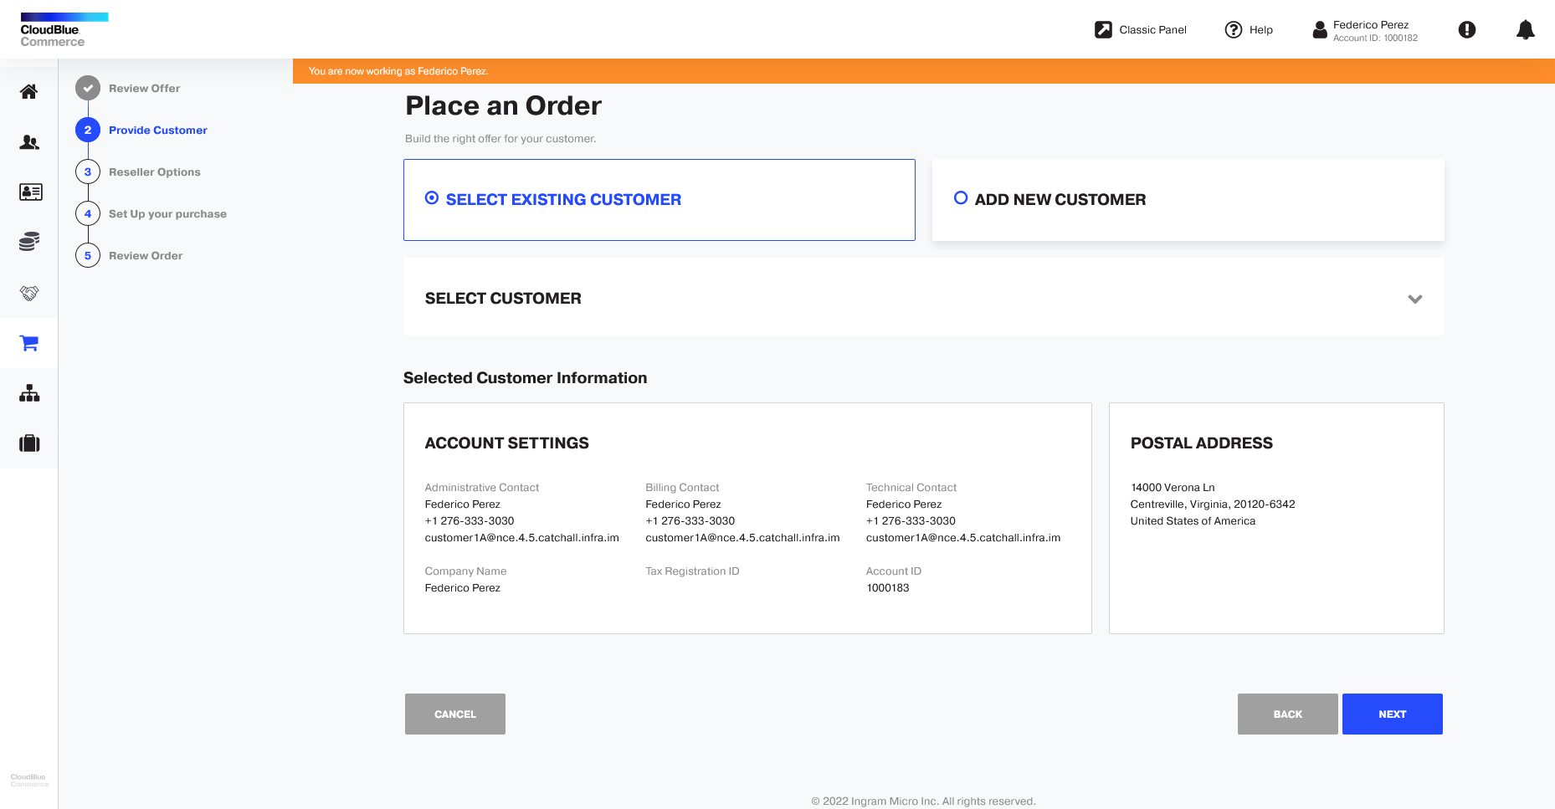Click the Cancel button
This screenshot has height=809, width=1555.
click(x=455, y=714)
